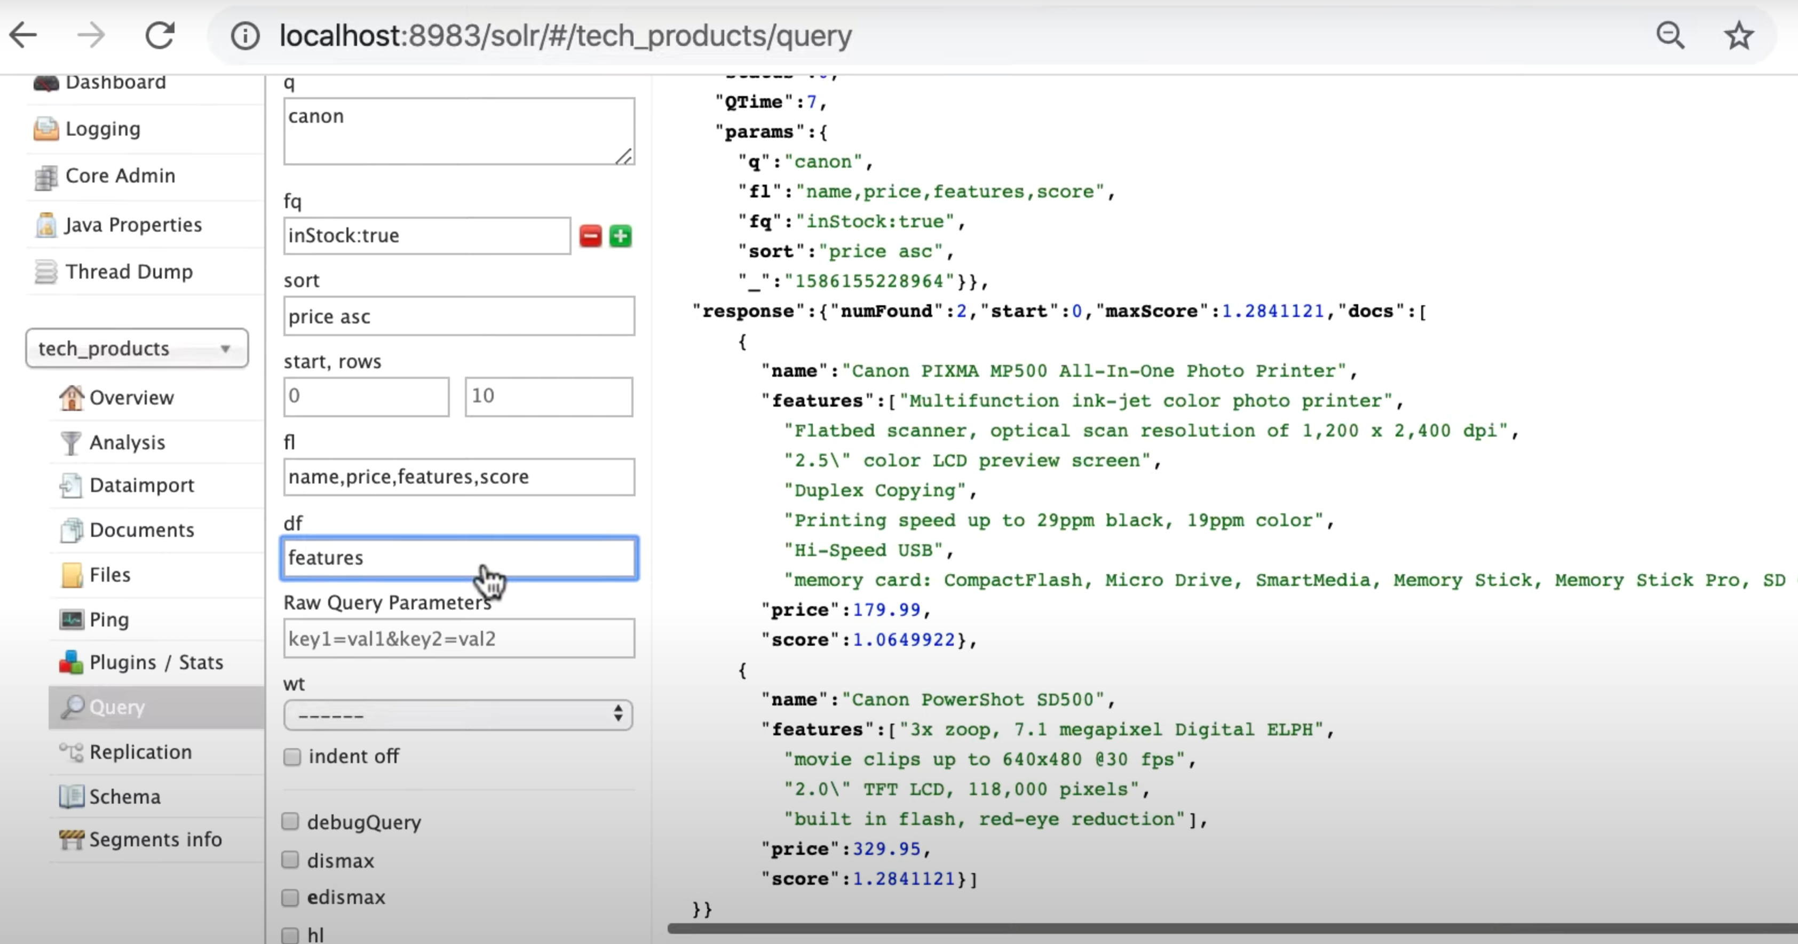Click the browser zoom magnifier icon
Viewport: 1798px width, 944px height.
coord(1670,36)
